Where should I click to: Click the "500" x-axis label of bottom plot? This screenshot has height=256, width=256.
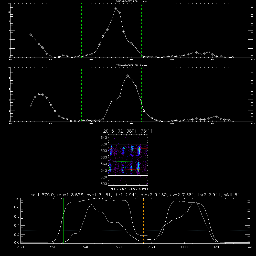point(20,247)
